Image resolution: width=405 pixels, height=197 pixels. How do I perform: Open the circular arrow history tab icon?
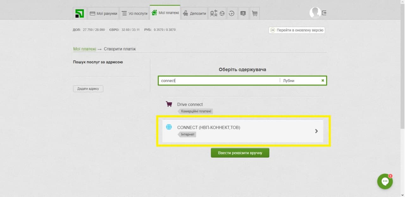tap(232, 13)
